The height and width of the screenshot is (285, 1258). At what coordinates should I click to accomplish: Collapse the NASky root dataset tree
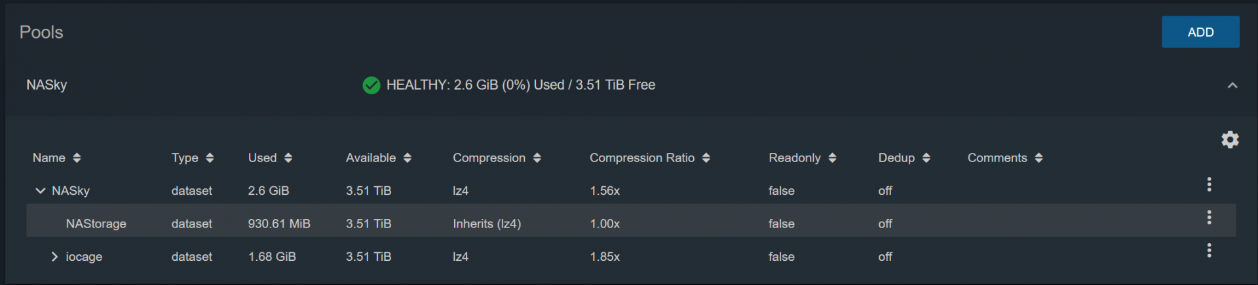(40, 191)
